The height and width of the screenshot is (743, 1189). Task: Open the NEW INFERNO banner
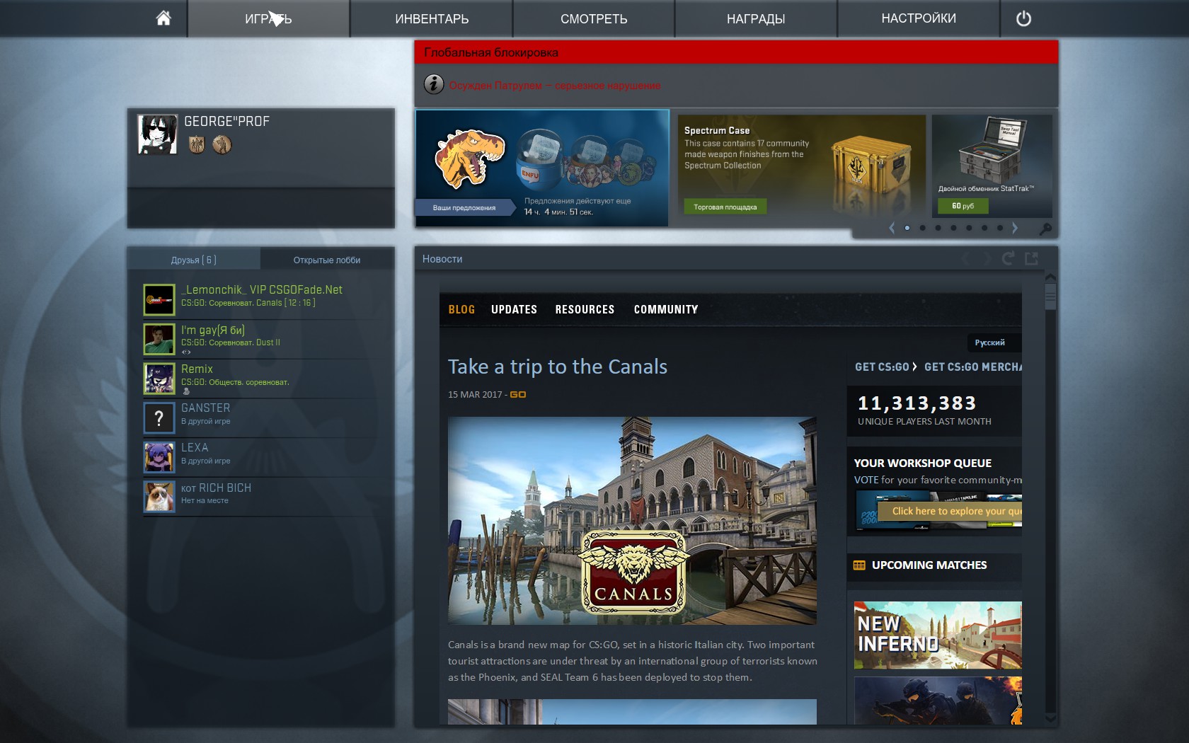tap(938, 635)
